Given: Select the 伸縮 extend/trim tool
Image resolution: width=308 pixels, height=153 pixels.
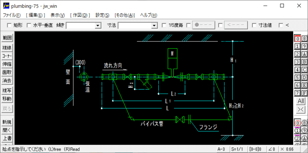Looking at the screenshot, I should click(7, 64).
